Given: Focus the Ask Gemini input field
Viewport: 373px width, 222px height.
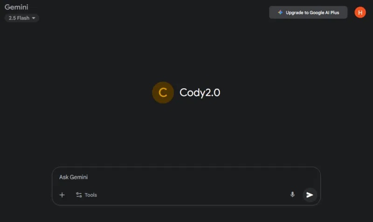Looking at the screenshot, I should tap(186, 177).
